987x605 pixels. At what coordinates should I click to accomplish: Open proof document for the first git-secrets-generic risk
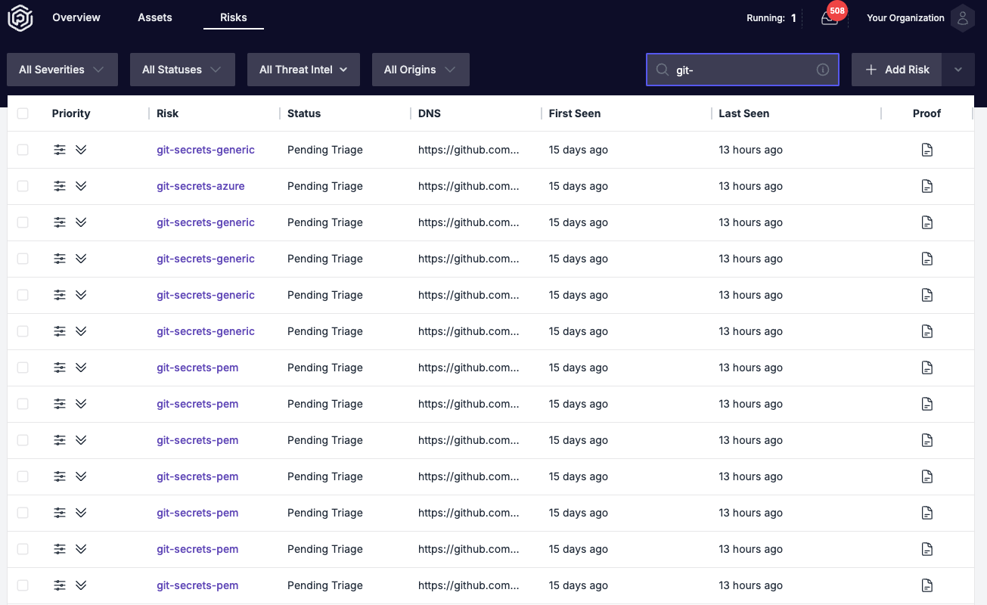pos(927,150)
